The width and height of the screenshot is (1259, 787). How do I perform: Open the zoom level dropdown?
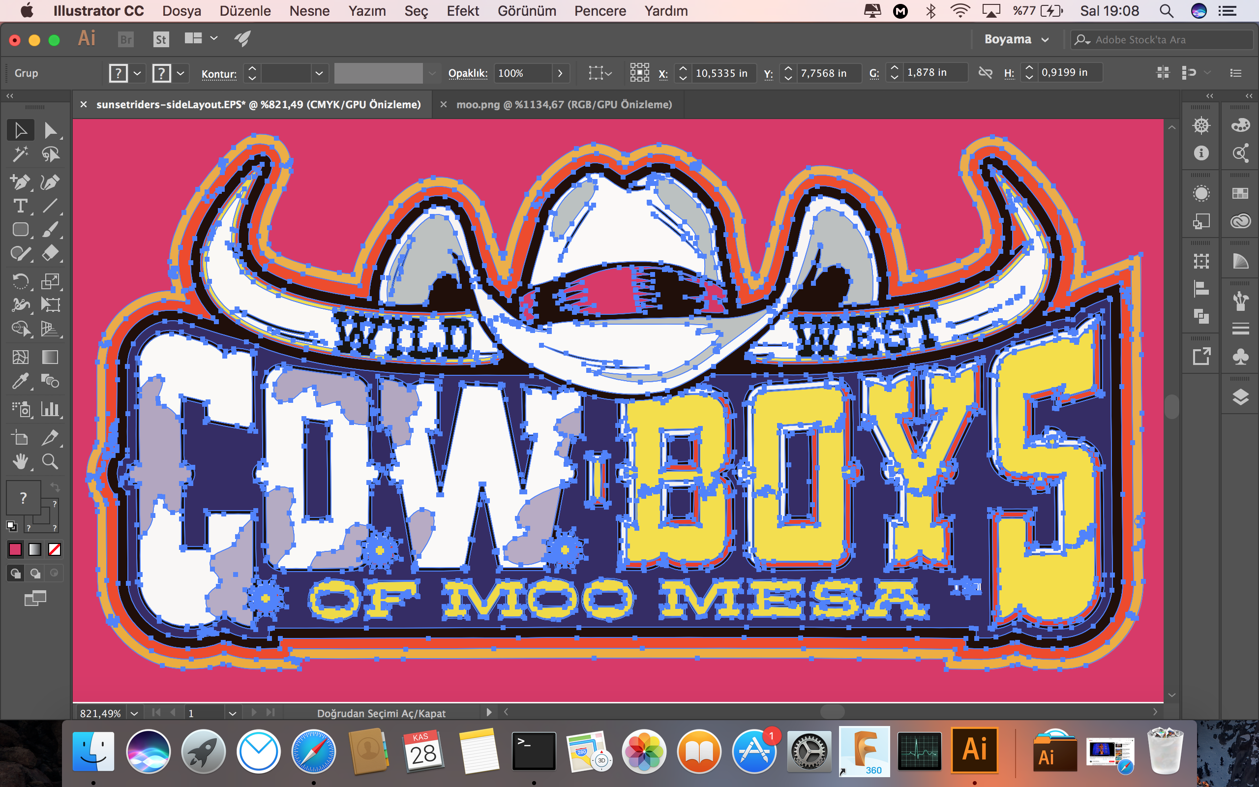[x=134, y=713]
